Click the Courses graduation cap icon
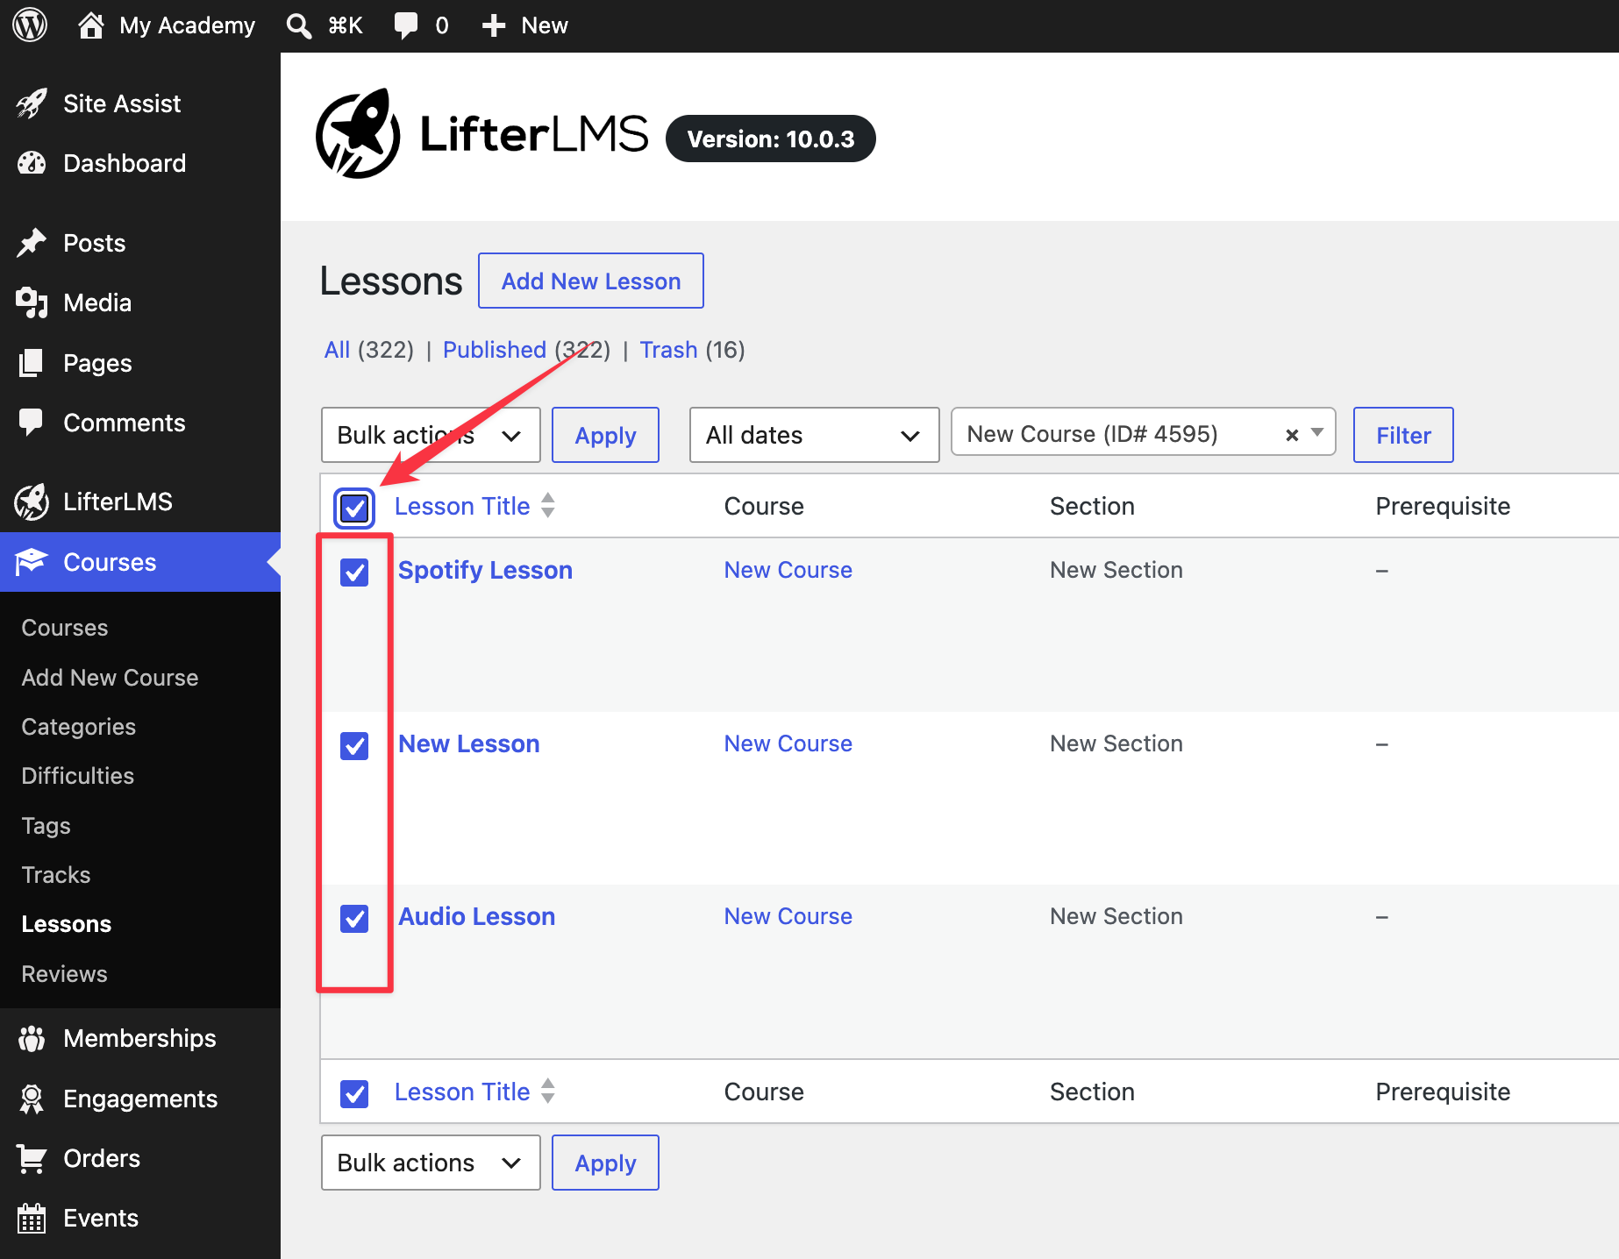This screenshot has width=1619, height=1259. (x=32, y=562)
